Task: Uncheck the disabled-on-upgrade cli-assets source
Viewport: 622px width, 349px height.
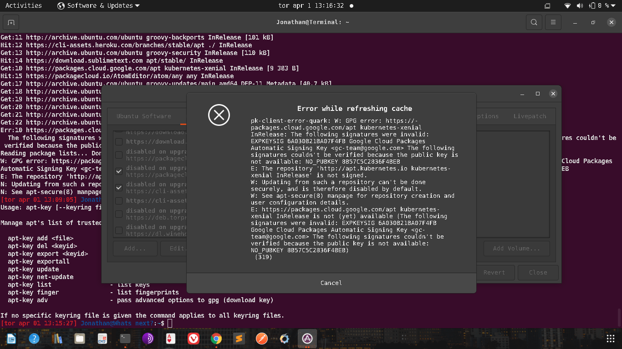Action: (119, 188)
